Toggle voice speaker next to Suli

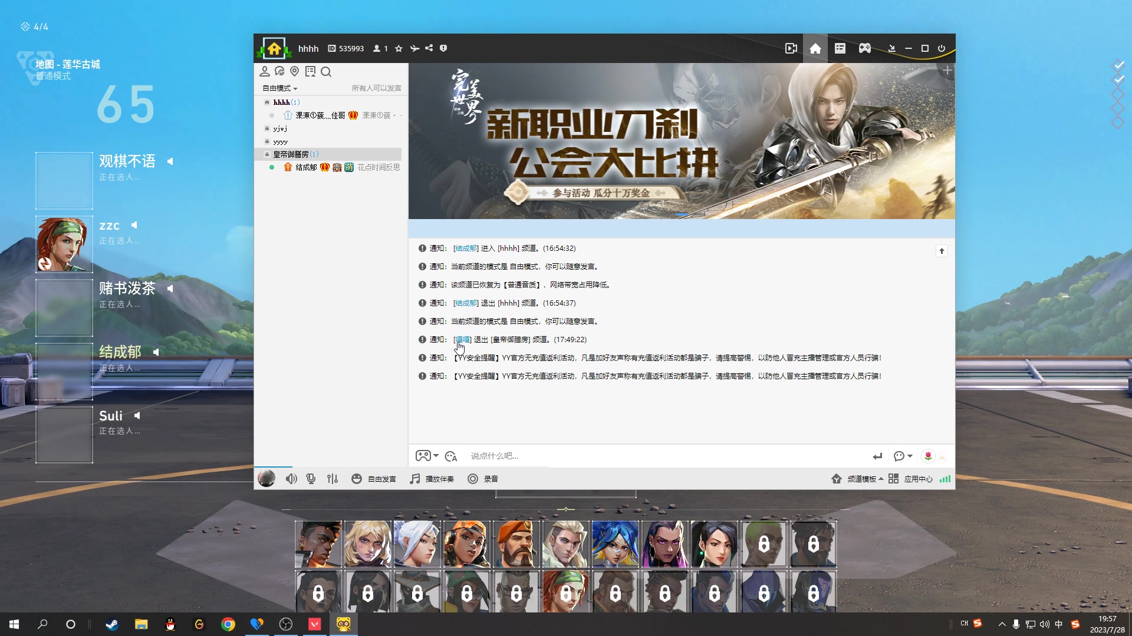click(x=137, y=416)
